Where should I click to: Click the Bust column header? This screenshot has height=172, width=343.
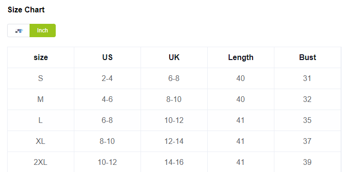(x=308, y=57)
